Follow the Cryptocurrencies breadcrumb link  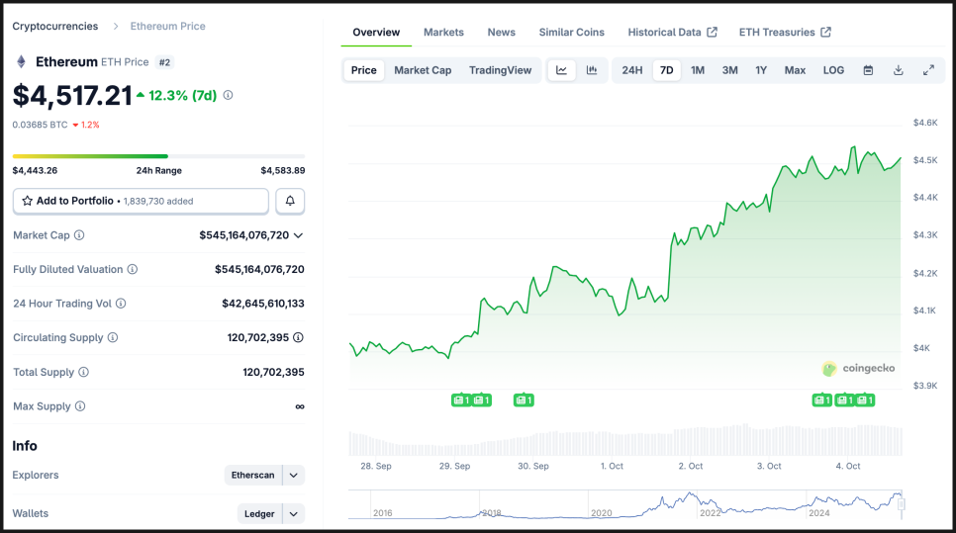tap(55, 27)
